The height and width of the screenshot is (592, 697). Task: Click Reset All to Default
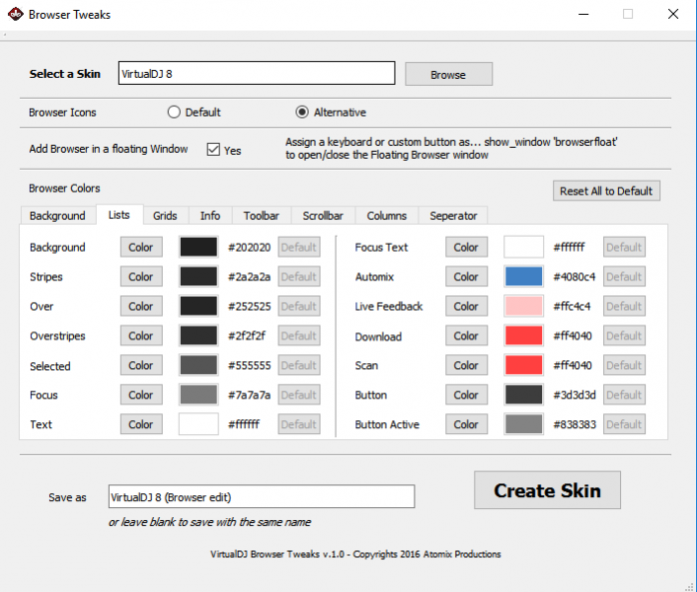[606, 191]
